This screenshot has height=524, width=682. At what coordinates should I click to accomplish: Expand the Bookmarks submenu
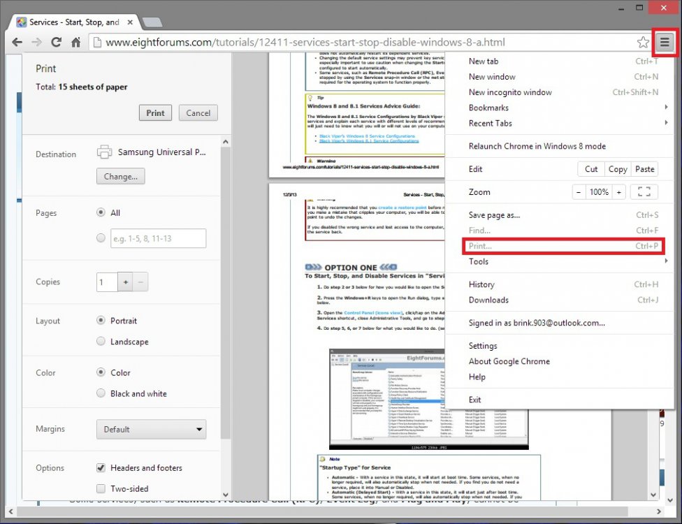(559, 108)
